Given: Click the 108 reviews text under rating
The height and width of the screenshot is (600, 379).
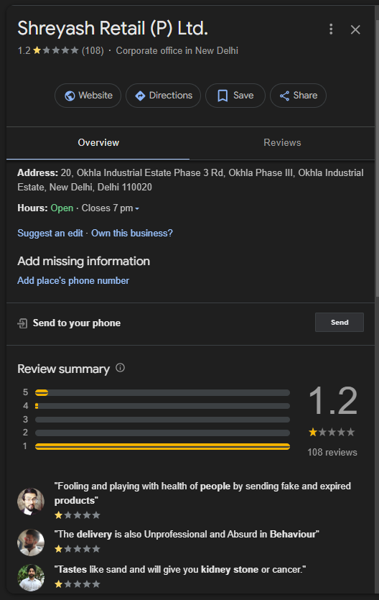Looking at the screenshot, I should [x=332, y=452].
